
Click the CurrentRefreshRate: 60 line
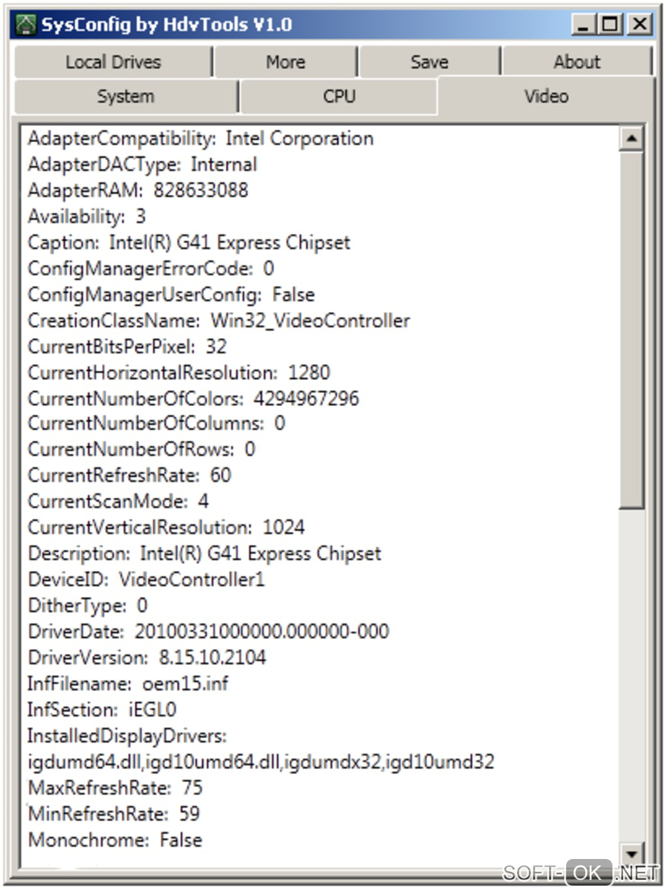pos(129,475)
